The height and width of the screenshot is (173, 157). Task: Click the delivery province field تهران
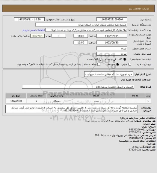tap(112, 48)
